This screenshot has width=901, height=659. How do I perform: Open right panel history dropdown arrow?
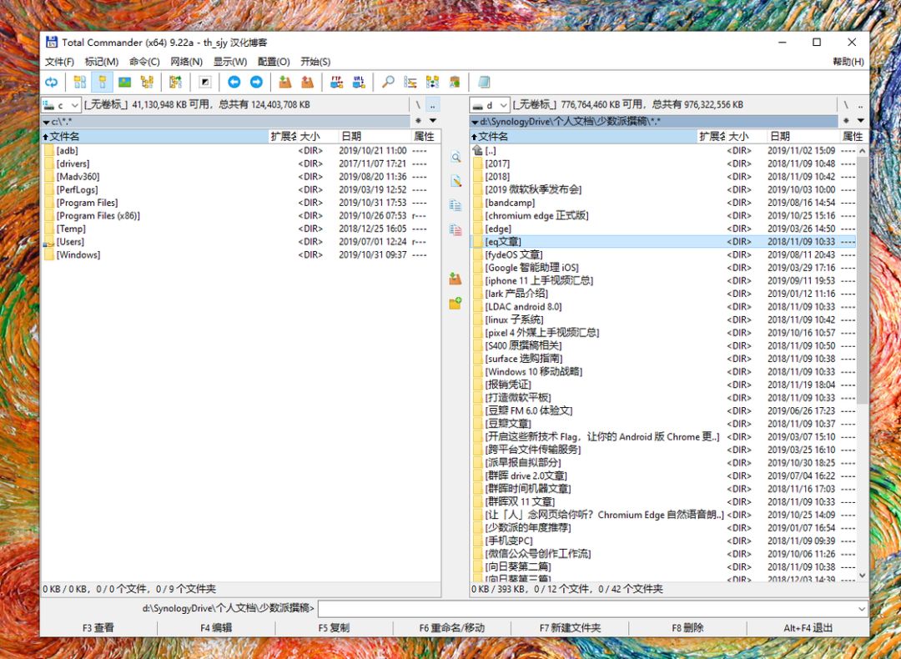(x=861, y=121)
